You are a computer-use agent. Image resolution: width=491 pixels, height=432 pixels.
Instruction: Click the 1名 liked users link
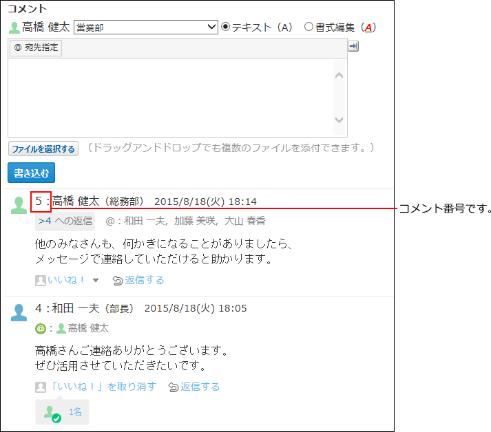coord(76,411)
